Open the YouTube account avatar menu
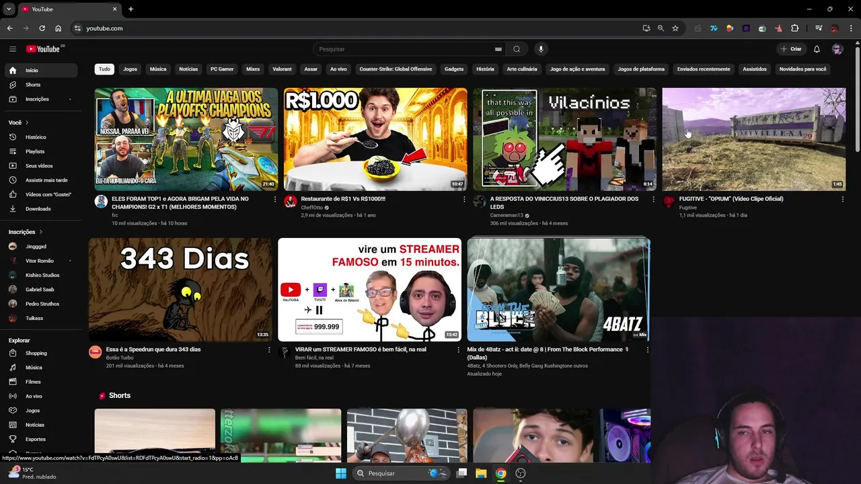 837,49
